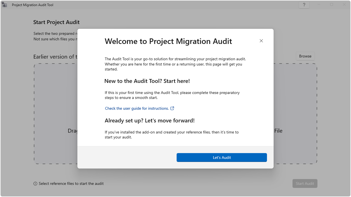The width and height of the screenshot is (351, 197).
Task: Click the "New to the Audit Tool?" heading
Action: [x=147, y=81]
